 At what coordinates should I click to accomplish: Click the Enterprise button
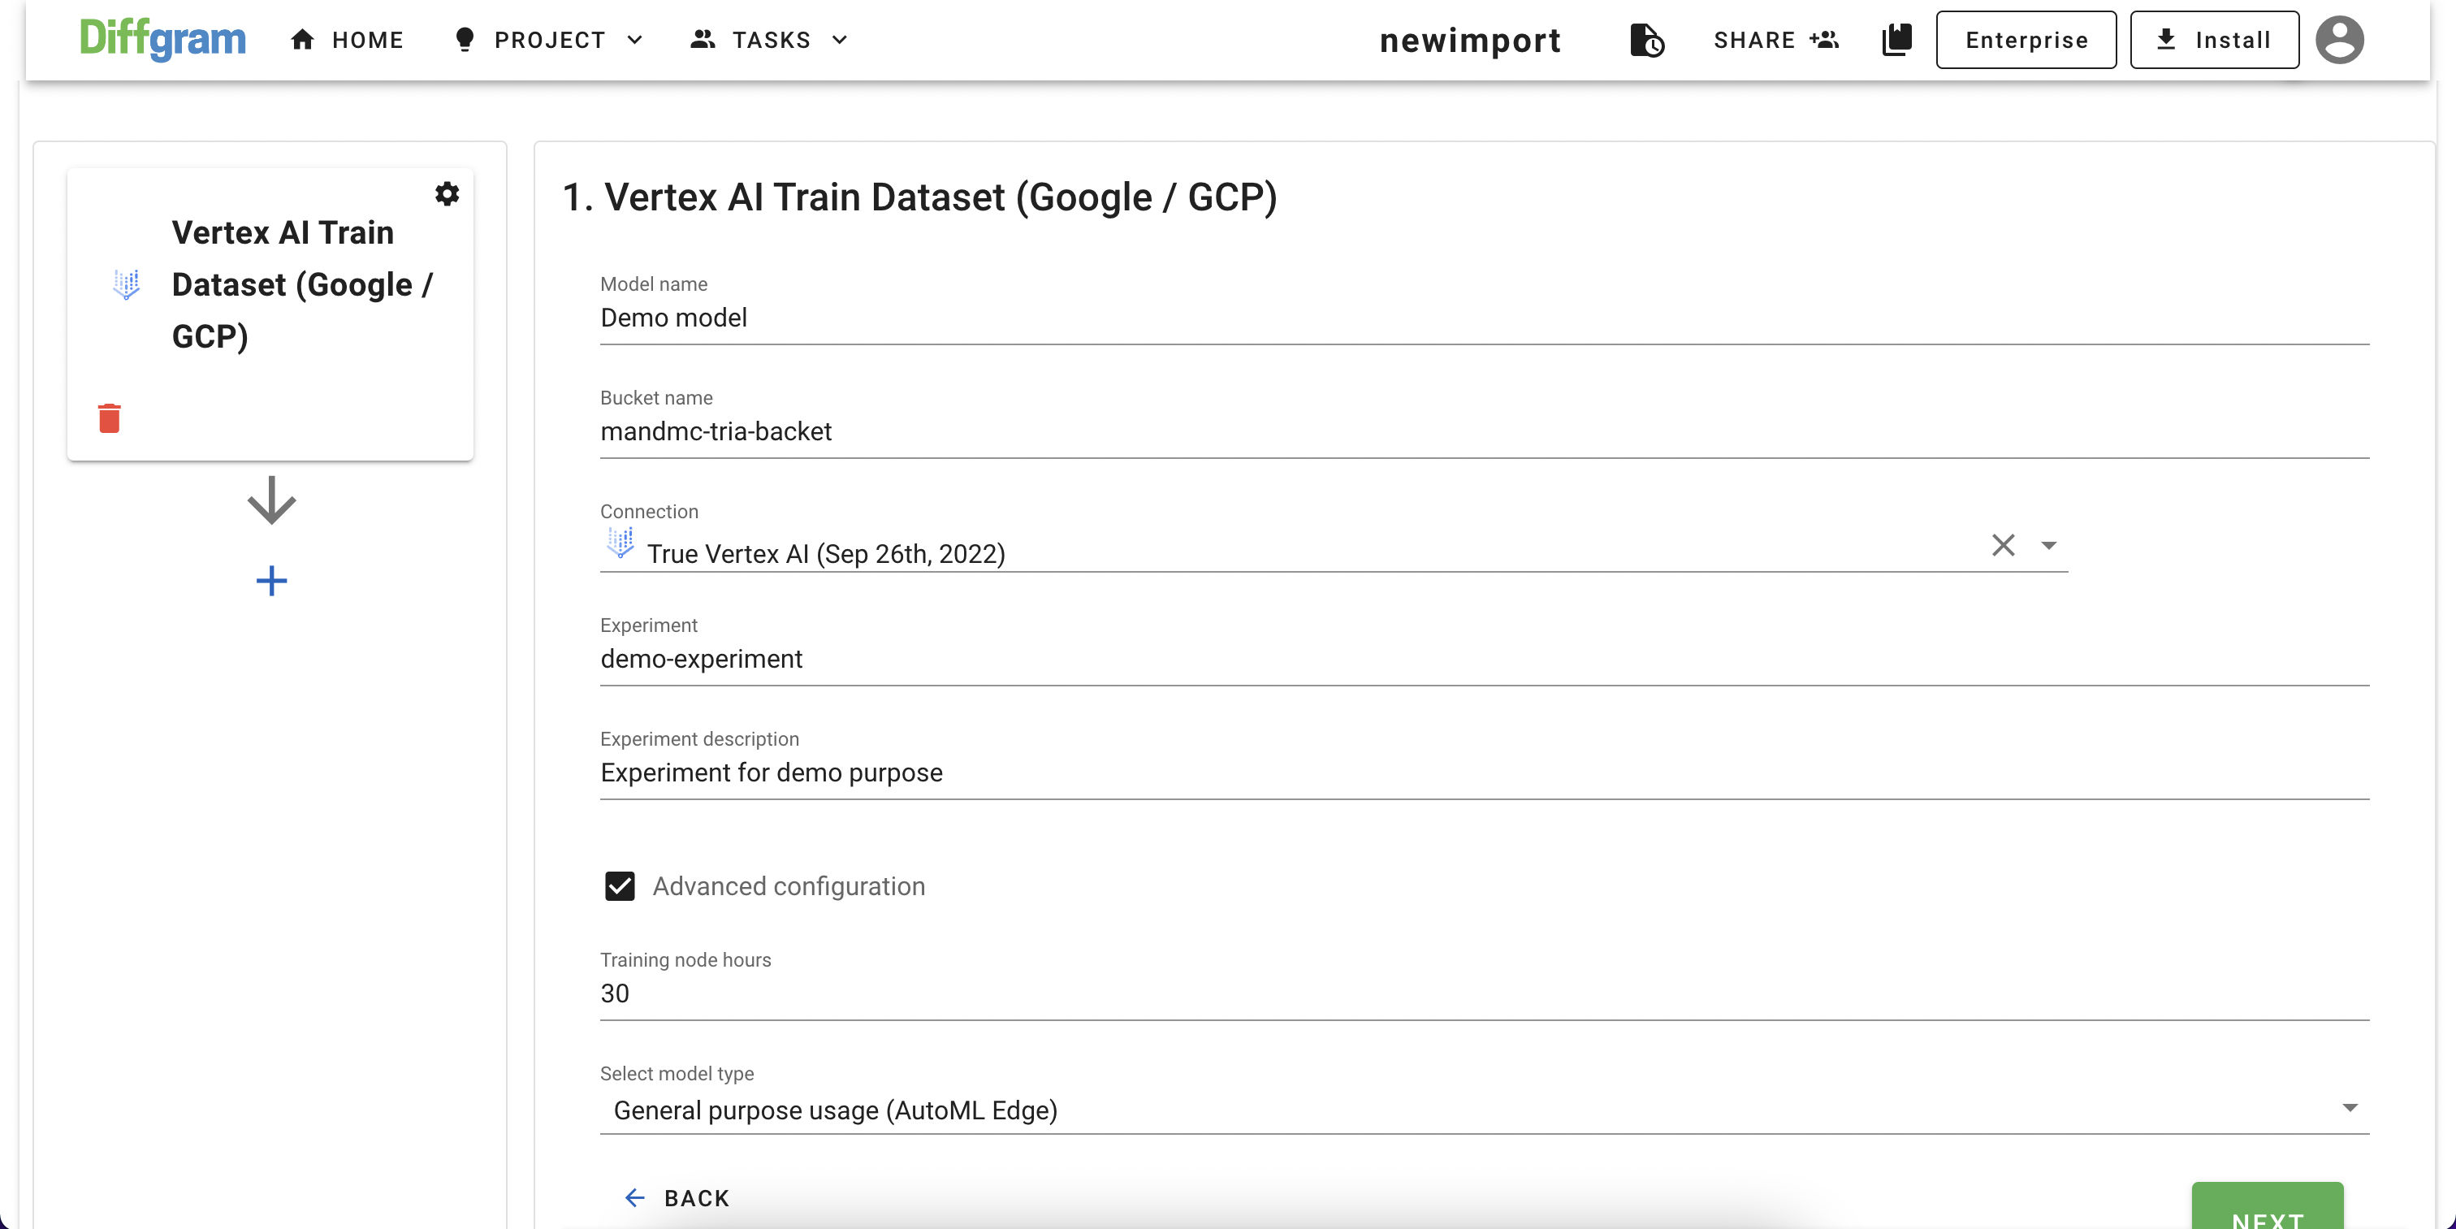point(2026,40)
